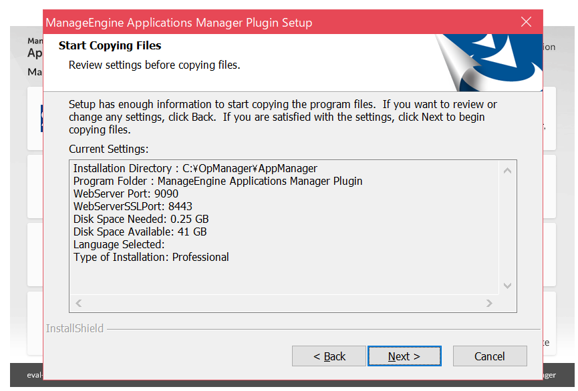
Task: Go back with the Back button
Action: point(329,356)
